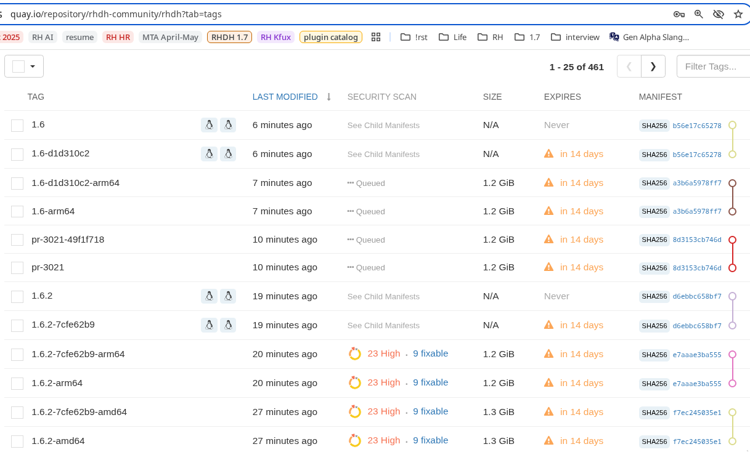Bookmark this page with the star icon

coord(738,14)
